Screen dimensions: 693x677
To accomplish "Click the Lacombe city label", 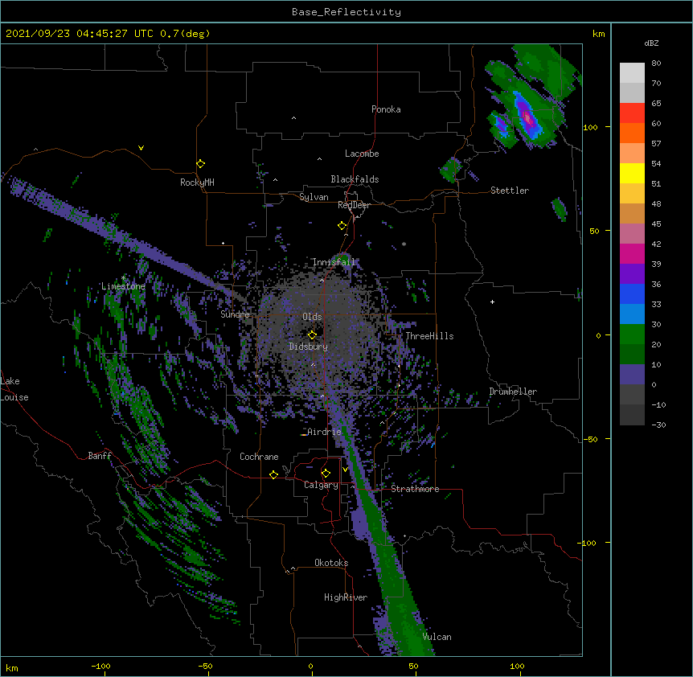I will tap(362, 154).
